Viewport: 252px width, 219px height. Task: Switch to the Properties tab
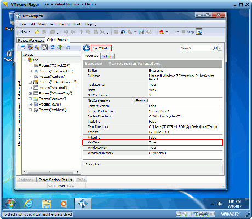[91, 56]
